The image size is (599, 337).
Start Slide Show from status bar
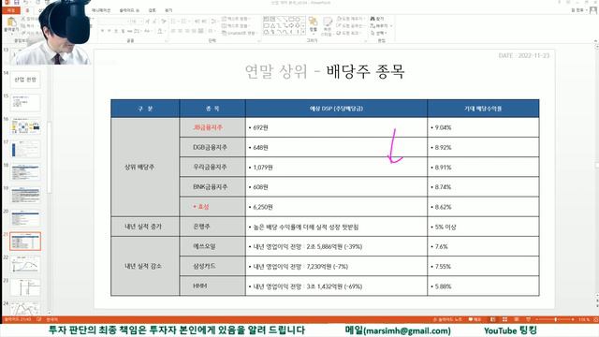tap(528, 319)
